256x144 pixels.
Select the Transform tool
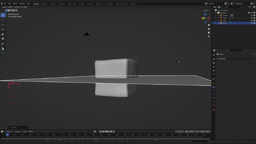(x=3, y=39)
